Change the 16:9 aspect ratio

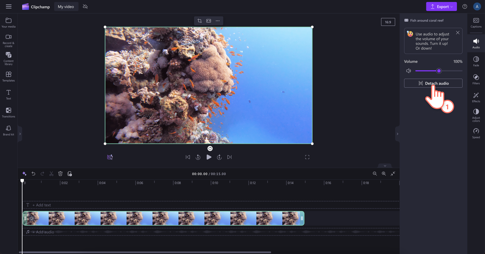click(x=388, y=22)
